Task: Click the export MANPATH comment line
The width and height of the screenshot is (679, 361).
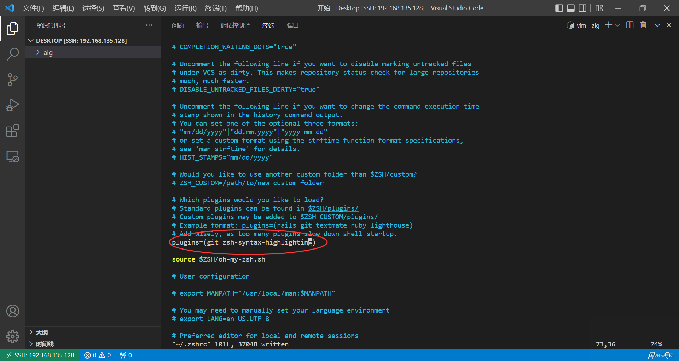Action: [254, 293]
